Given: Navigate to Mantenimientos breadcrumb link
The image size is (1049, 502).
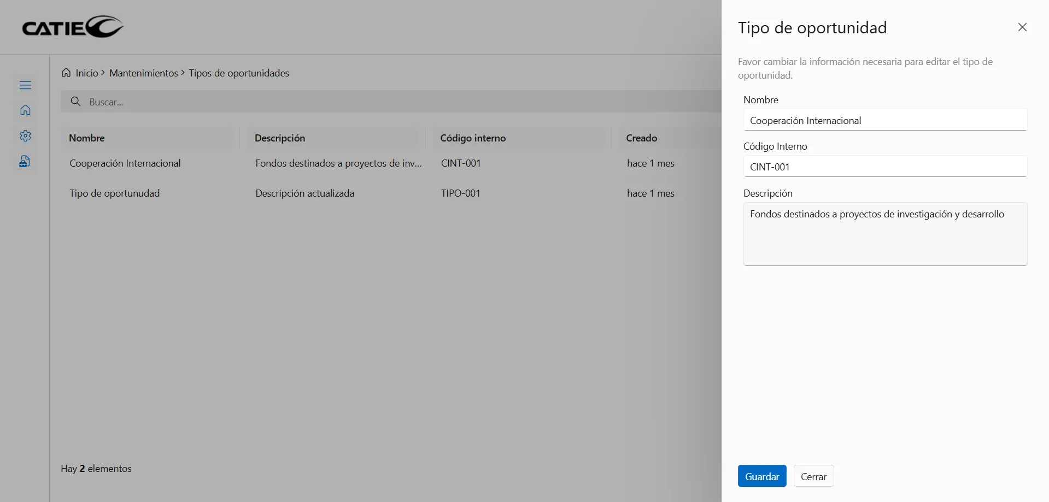Looking at the screenshot, I should pyautogui.click(x=144, y=73).
